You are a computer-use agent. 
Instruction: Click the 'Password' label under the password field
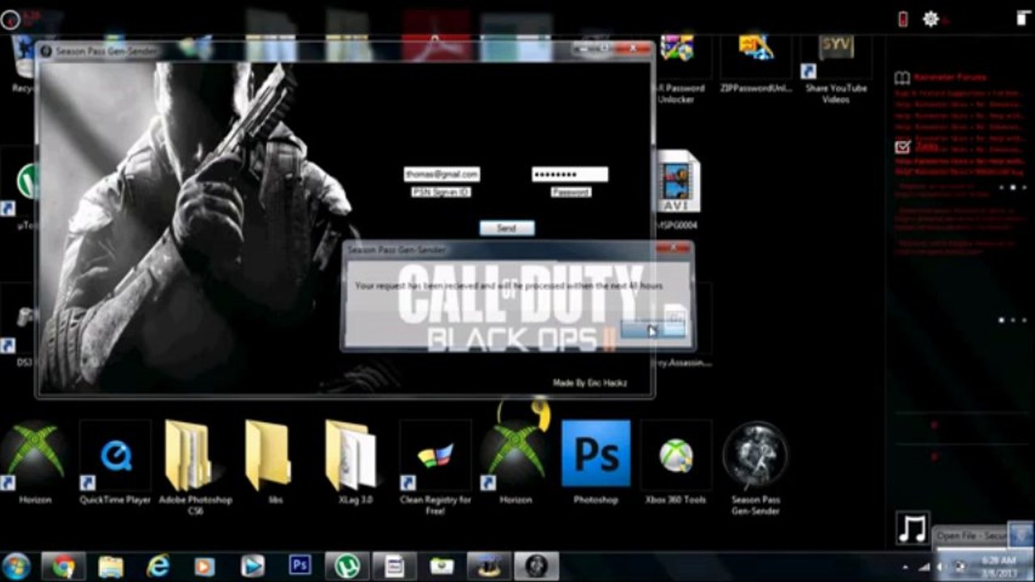pos(571,192)
